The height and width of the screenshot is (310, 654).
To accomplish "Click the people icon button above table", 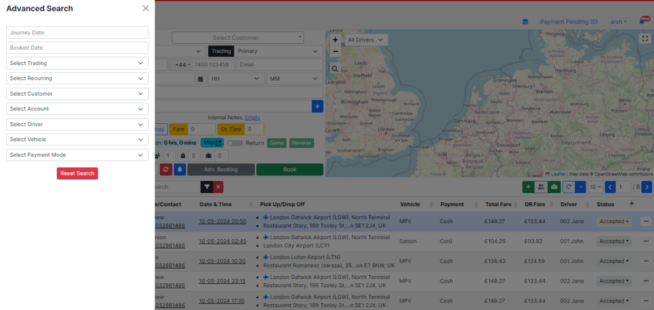I will (541, 187).
